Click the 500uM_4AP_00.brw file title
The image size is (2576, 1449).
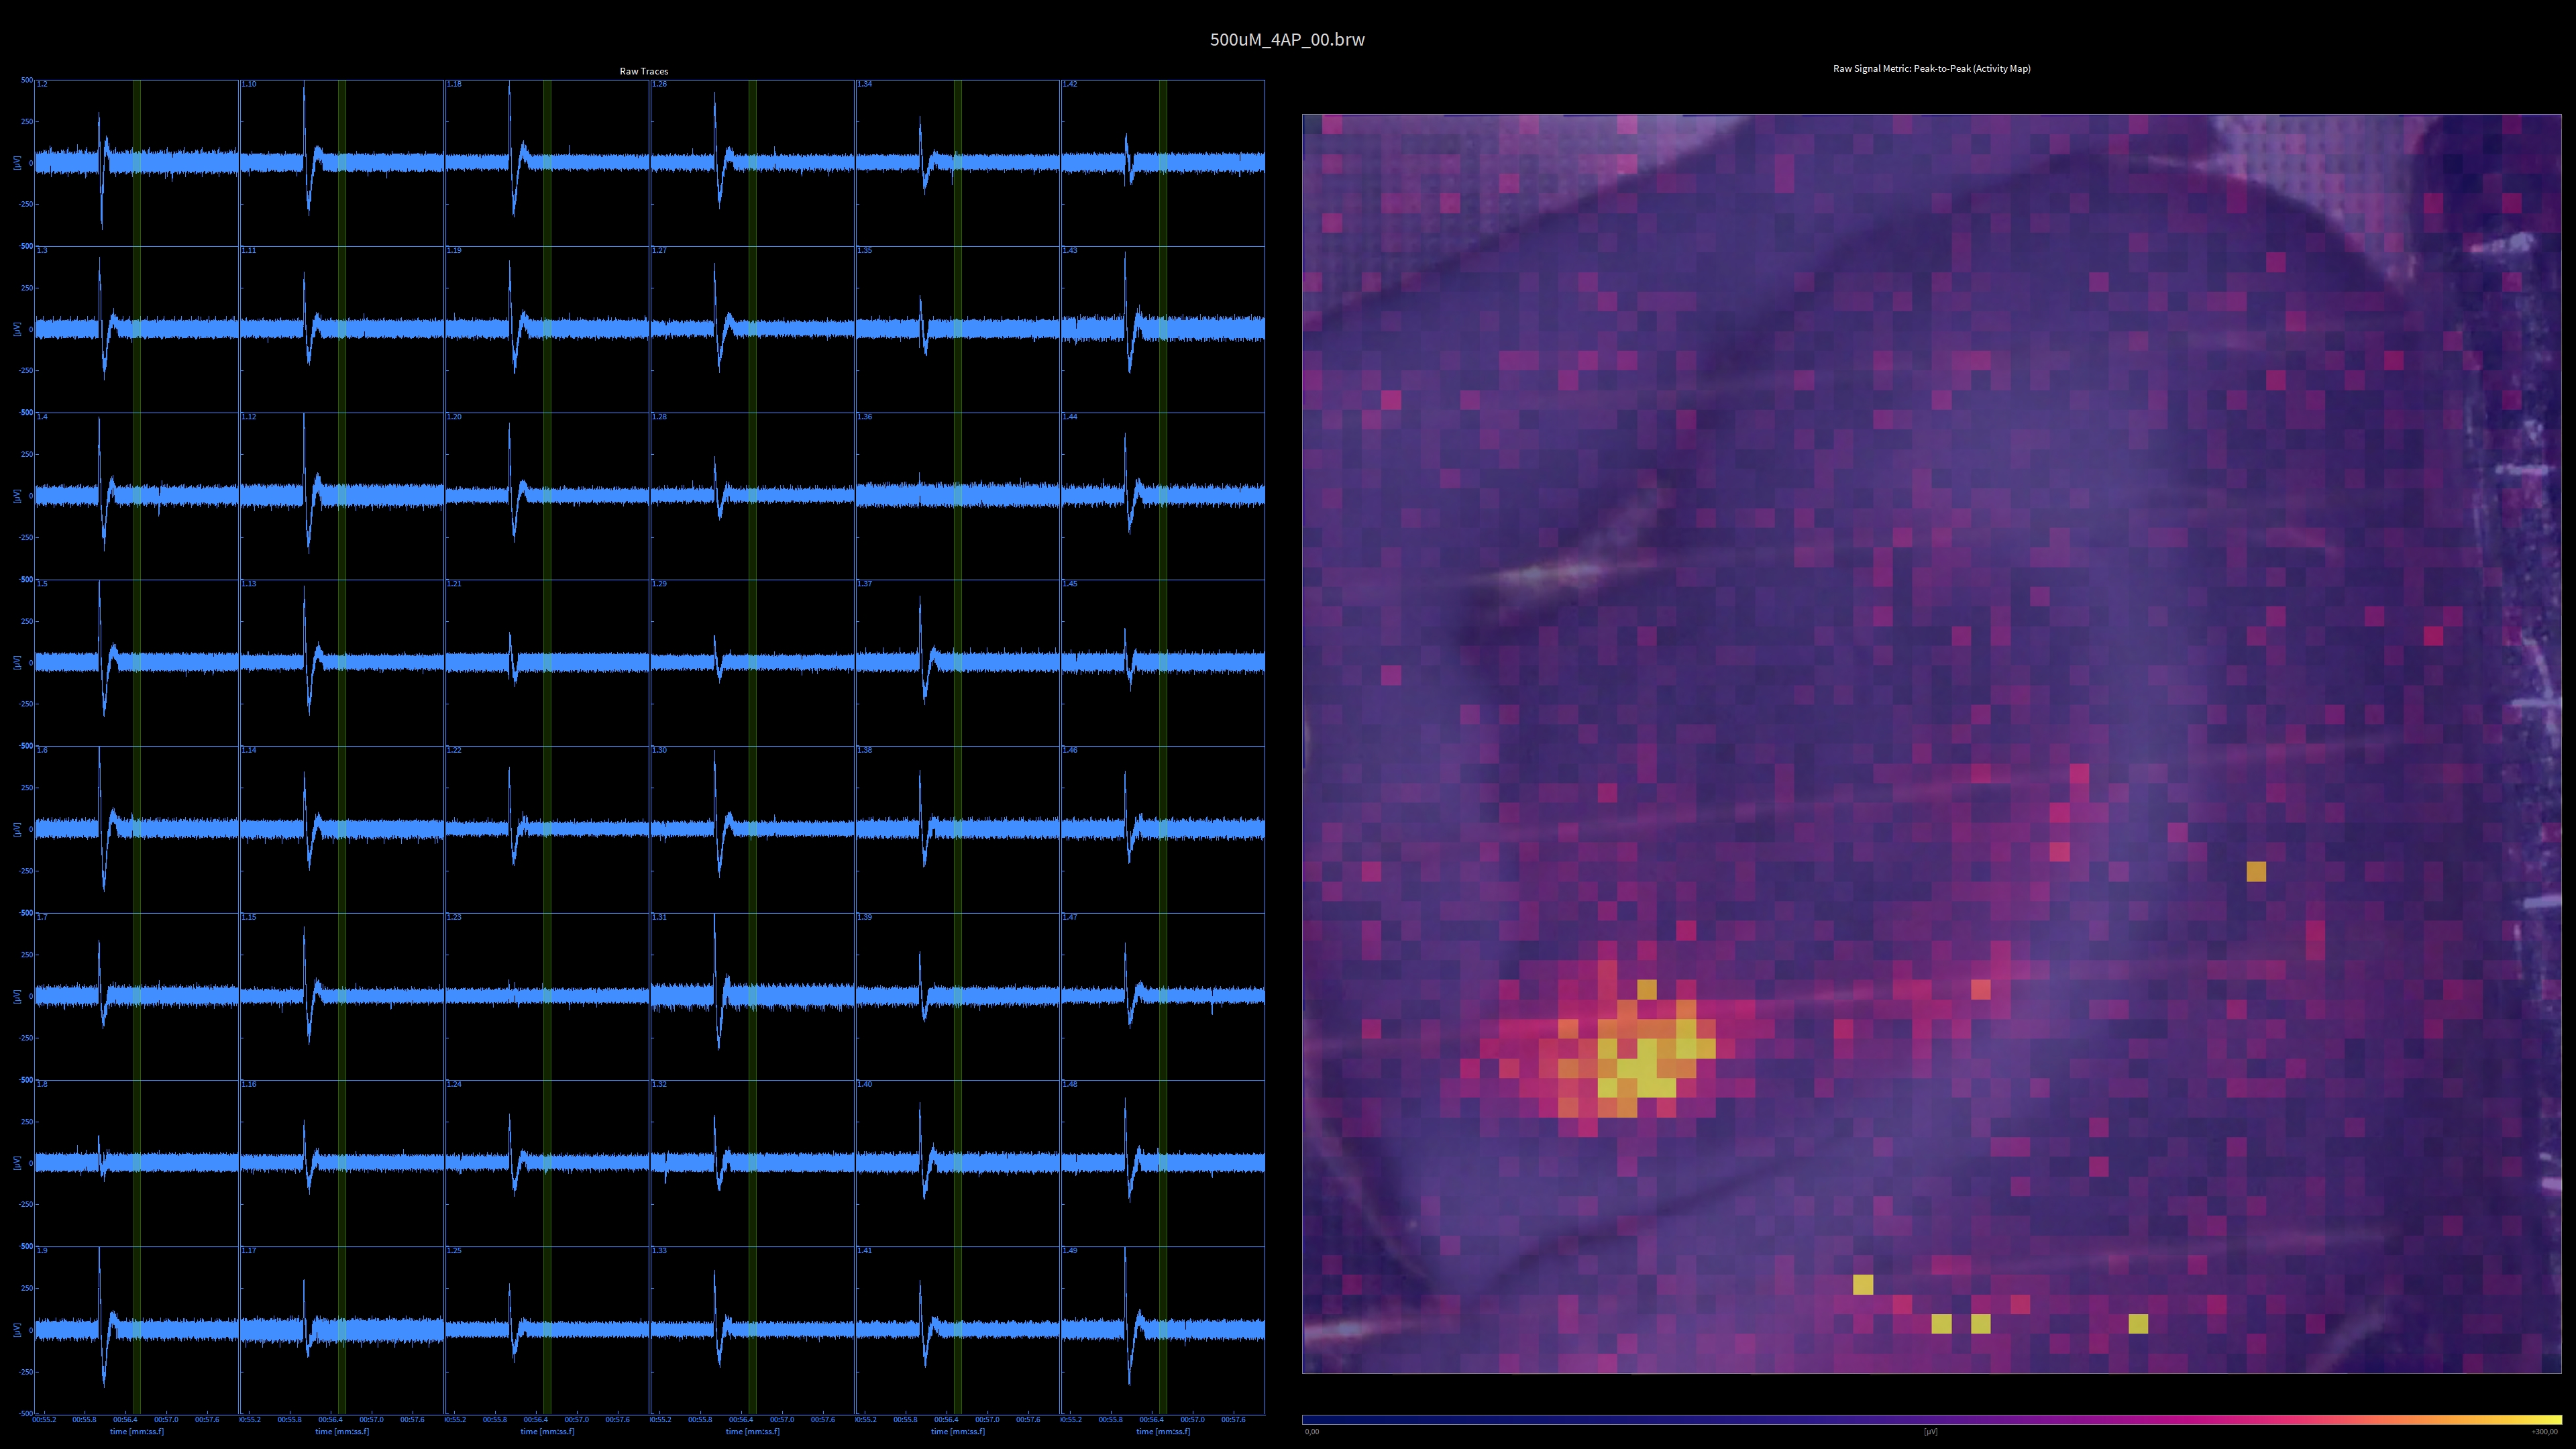1287,40
